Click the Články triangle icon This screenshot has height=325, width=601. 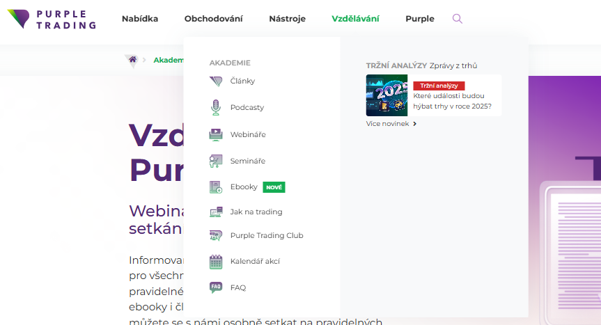[216, 81]
